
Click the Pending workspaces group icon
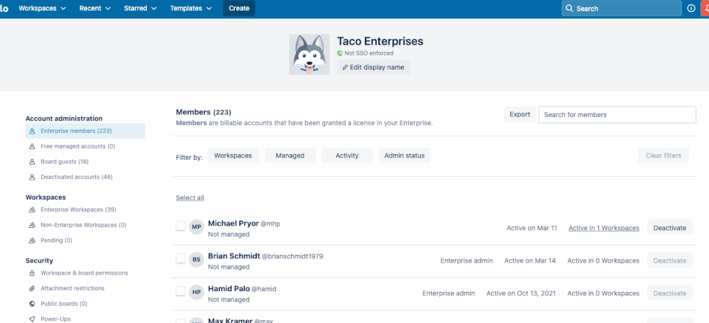coord(32,240)
